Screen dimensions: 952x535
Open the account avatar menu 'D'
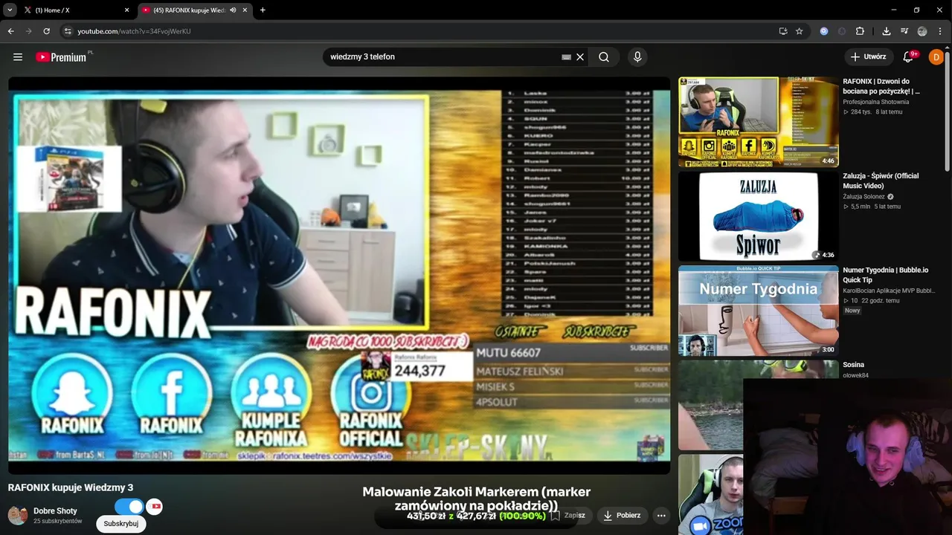click(x=936, y=56)
